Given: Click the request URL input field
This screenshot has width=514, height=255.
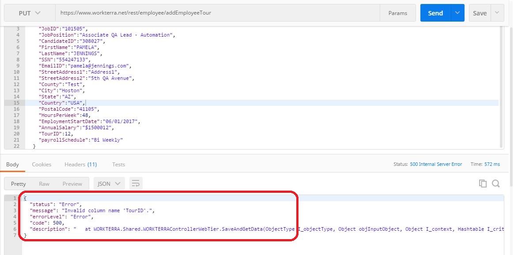Looking at the screenshot, I should click(x=217, y=13).
